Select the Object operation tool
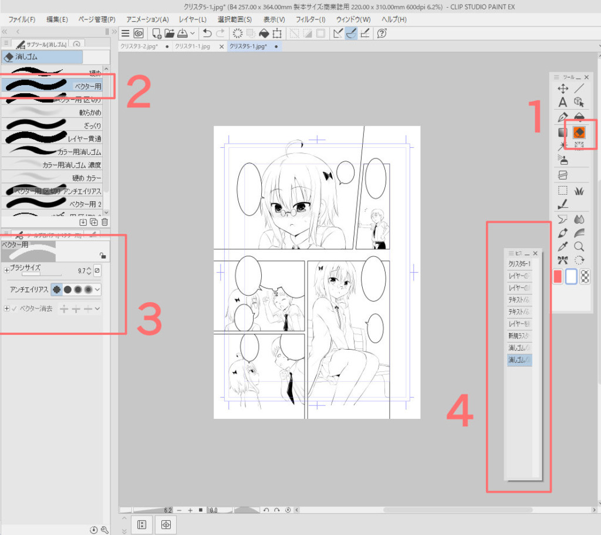Image resolution: width=601 pixels, height=535 pixels. 579,102
